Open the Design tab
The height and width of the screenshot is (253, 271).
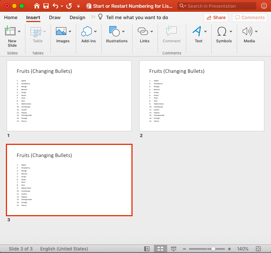77,17
